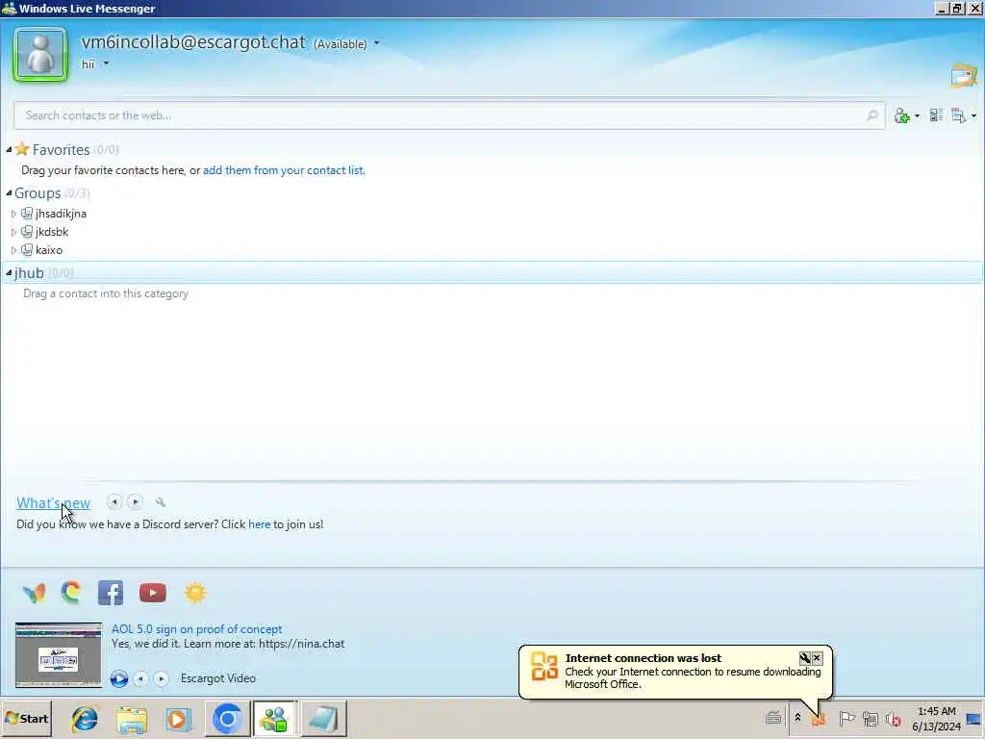This screenshot has height=739, width=985.
Task: Open the network tray icon
Action: click(x=870, y=718)
